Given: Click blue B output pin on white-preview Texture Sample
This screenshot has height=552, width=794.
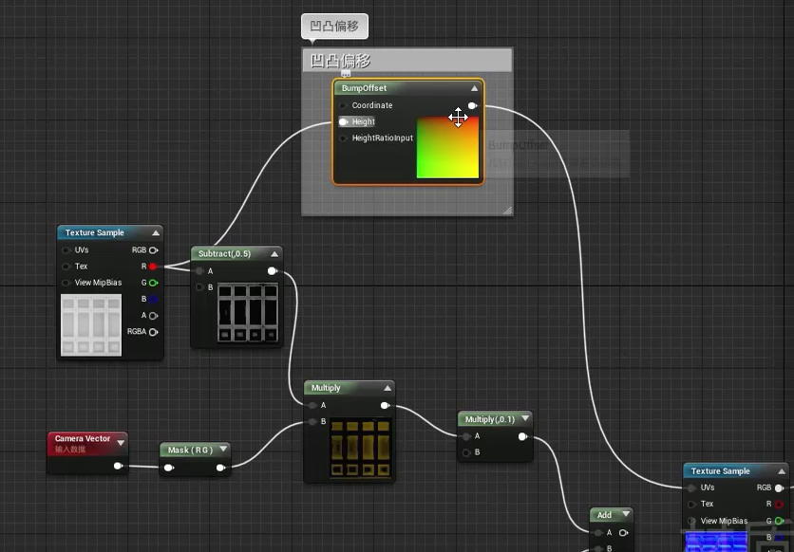Looking at the screenshot, I should 154,299.
